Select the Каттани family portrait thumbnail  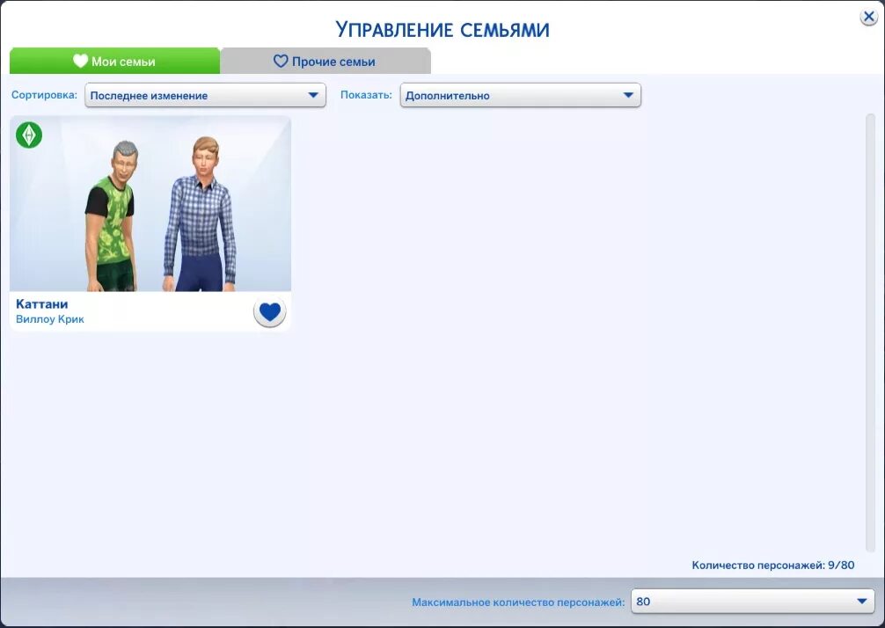point(150,204)
